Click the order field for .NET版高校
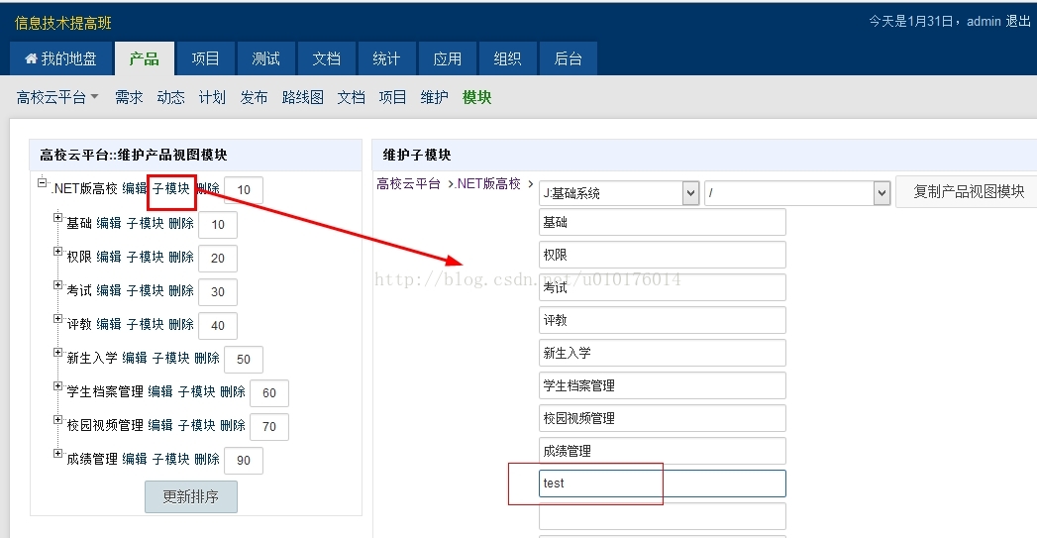The image size is (1037, 538). pyautogui.click(x=244, y=190)
